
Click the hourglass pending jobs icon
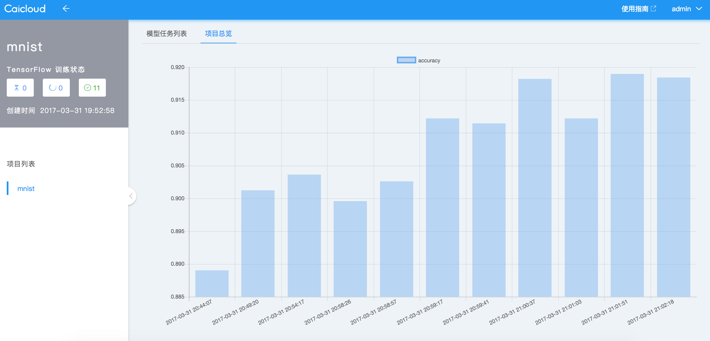click(17, 88)
